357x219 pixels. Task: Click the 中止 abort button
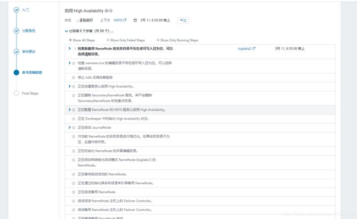(183, 20)
